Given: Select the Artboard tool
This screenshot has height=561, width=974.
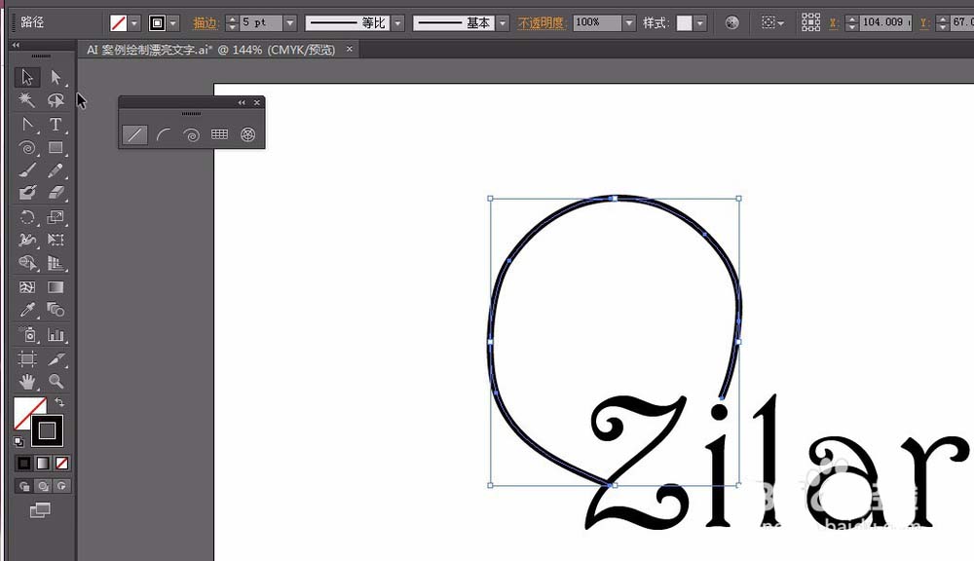Looking at the screenshot, I should pos(26,358).
